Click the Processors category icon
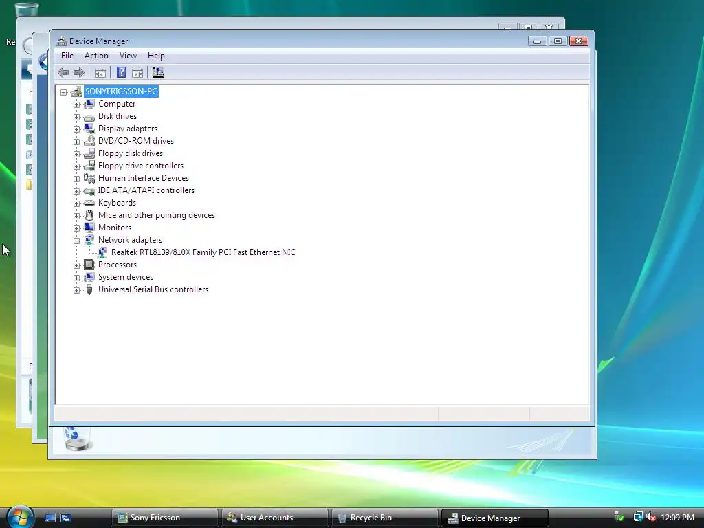704x528 pixels. tap(89, 265)
